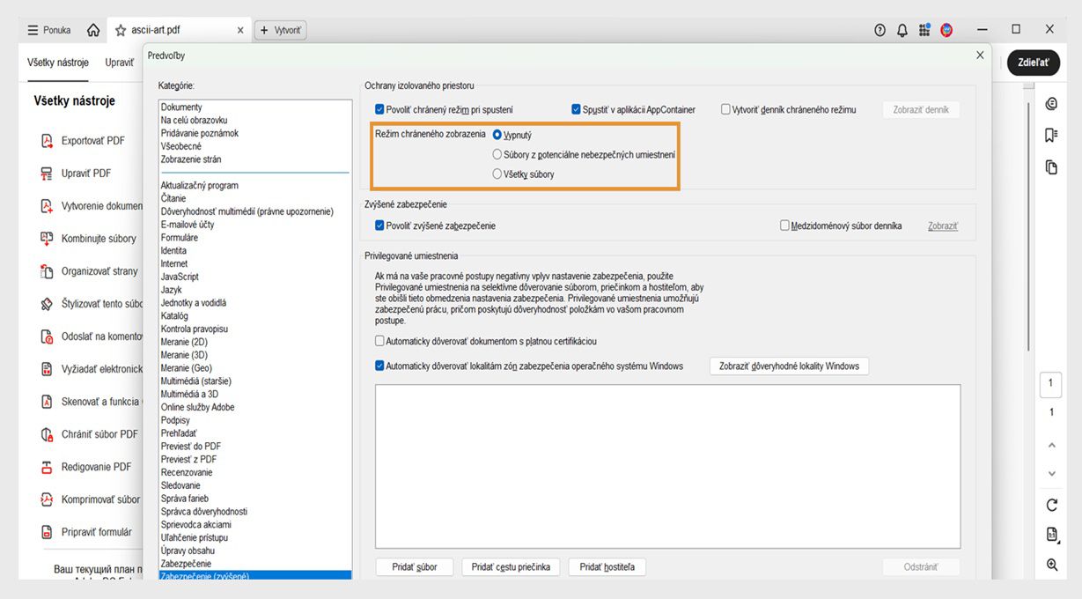Click the Pridať súbor button

tap(414, 567)
